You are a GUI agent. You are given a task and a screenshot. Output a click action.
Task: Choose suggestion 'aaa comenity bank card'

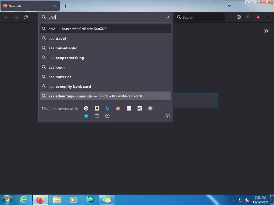(106, 86)
